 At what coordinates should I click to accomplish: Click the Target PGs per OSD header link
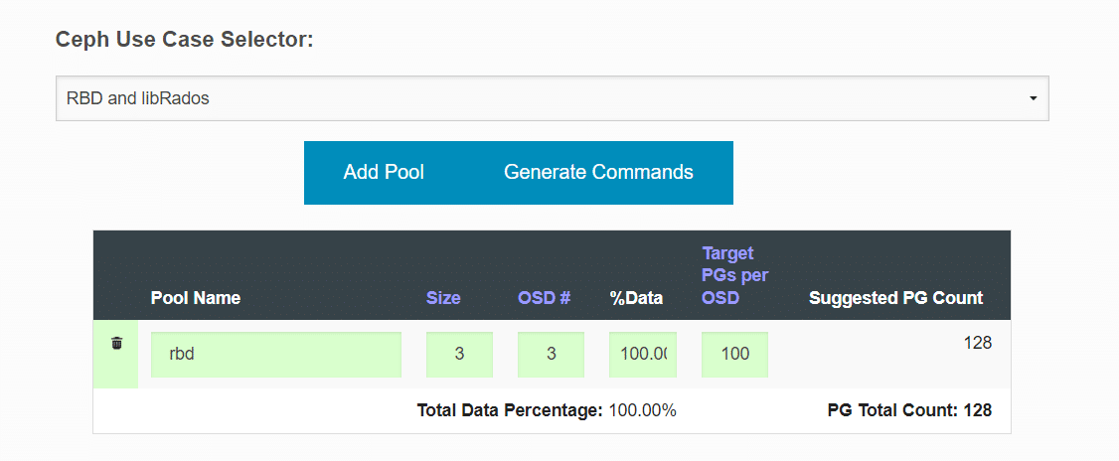pos(735,275)
